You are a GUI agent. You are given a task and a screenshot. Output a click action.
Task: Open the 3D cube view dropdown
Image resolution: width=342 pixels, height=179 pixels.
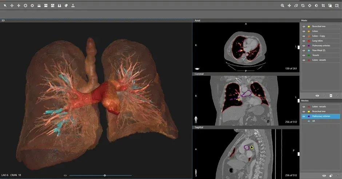330,6
